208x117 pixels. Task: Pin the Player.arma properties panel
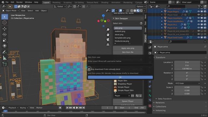[x=205, y=47]
